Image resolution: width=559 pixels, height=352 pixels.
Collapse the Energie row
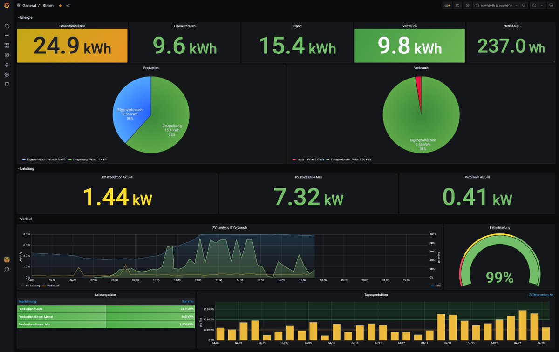pyautogui.click(x=25, y=17)
